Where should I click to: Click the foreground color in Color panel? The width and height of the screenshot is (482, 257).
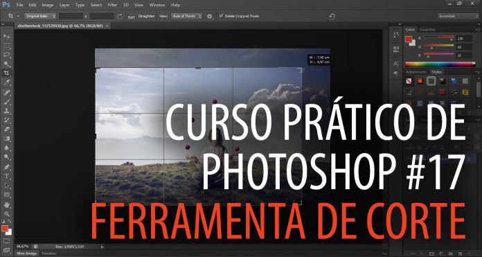tap(409, 39)
